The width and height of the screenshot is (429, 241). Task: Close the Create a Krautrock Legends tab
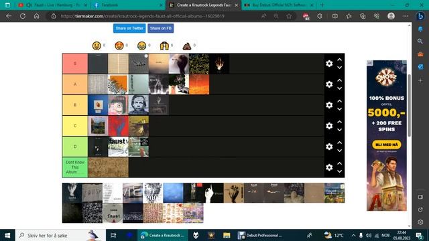pyautogui.click(x=237, y=5)
